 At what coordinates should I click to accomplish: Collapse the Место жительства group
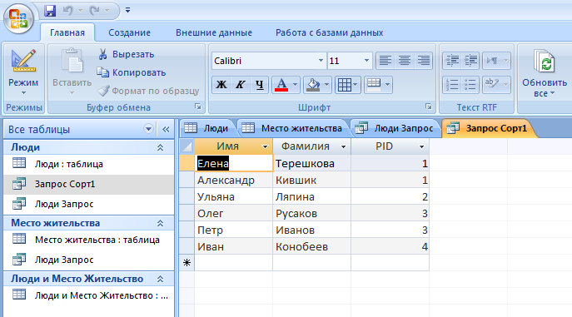tap(160, 223)
